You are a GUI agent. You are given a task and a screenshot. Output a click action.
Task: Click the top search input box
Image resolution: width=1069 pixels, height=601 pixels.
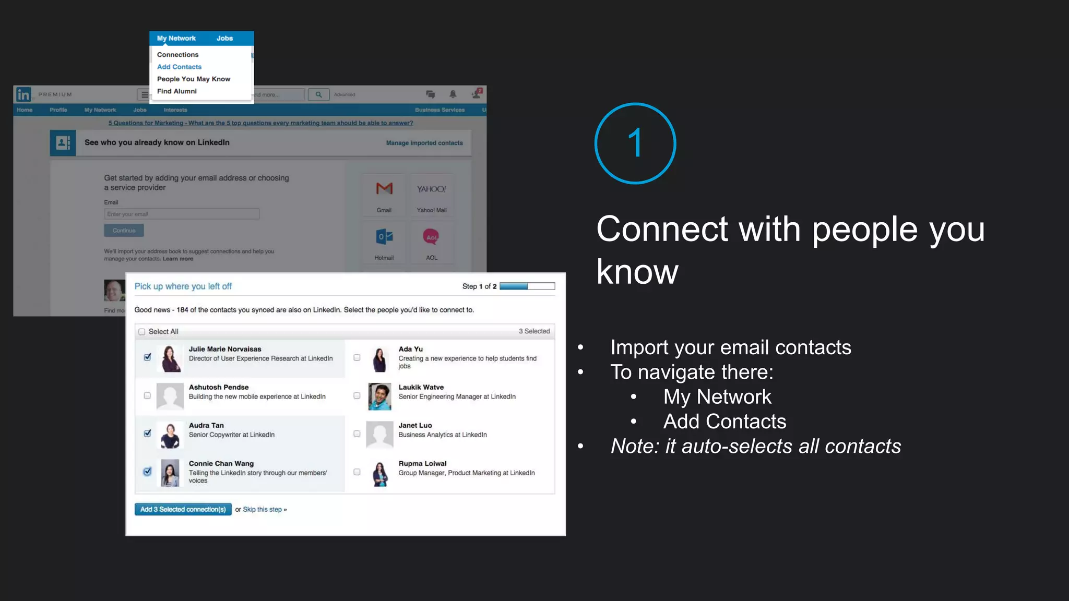279,94
